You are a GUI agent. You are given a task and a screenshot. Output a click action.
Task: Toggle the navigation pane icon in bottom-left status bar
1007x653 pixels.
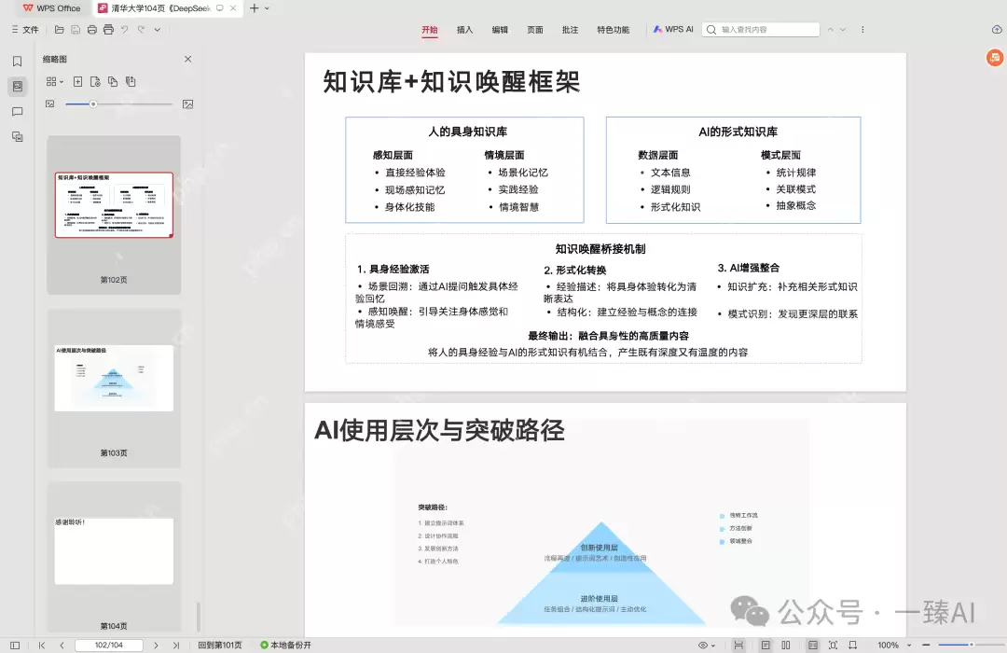coord(15,644)
